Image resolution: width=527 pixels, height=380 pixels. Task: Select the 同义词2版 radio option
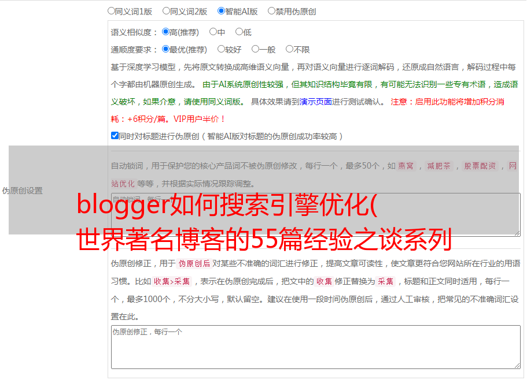[166, 11]
